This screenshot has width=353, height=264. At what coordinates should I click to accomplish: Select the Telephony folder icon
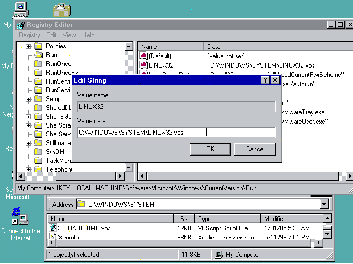pyautogui.click(x=39, y=169)
